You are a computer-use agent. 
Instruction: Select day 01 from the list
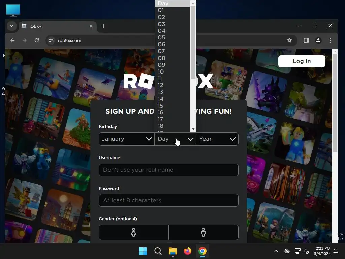172,10
